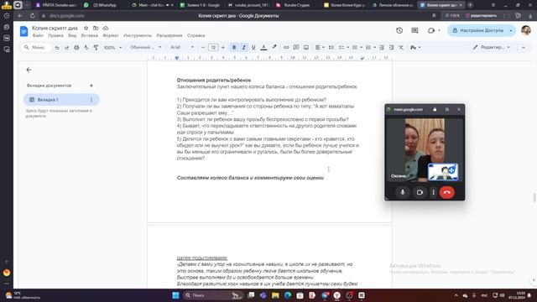The height and width of the screenshot is (302, 537).
Task: Select Вкладка 1 tab in sidebar
Action: (61, 100)
